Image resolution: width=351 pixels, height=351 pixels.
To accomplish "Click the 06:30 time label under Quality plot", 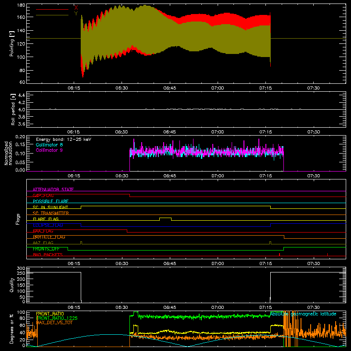I will (x=122, y=308).
